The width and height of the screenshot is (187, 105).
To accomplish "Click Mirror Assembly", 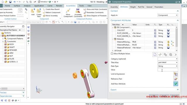I will (50, 16).
